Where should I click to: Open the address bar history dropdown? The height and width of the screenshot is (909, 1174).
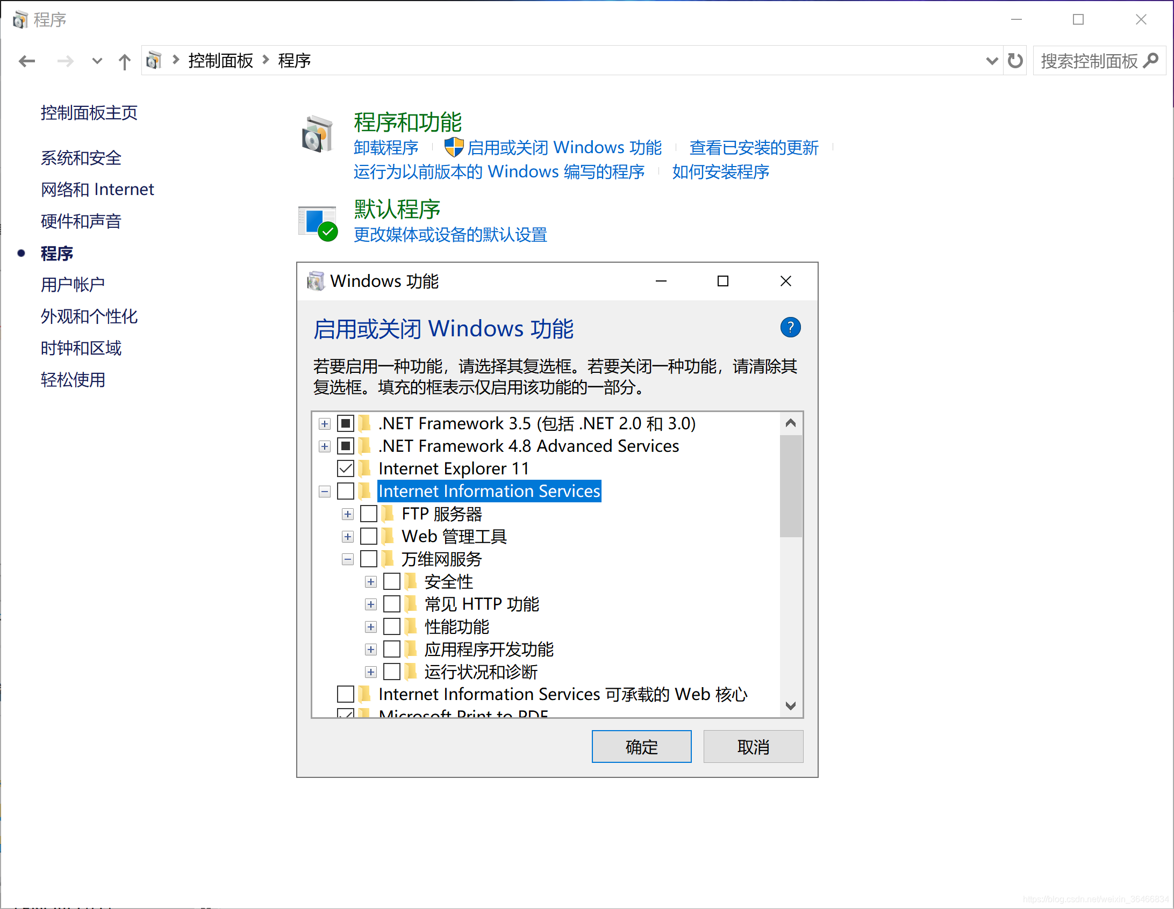tap(992, 61)
